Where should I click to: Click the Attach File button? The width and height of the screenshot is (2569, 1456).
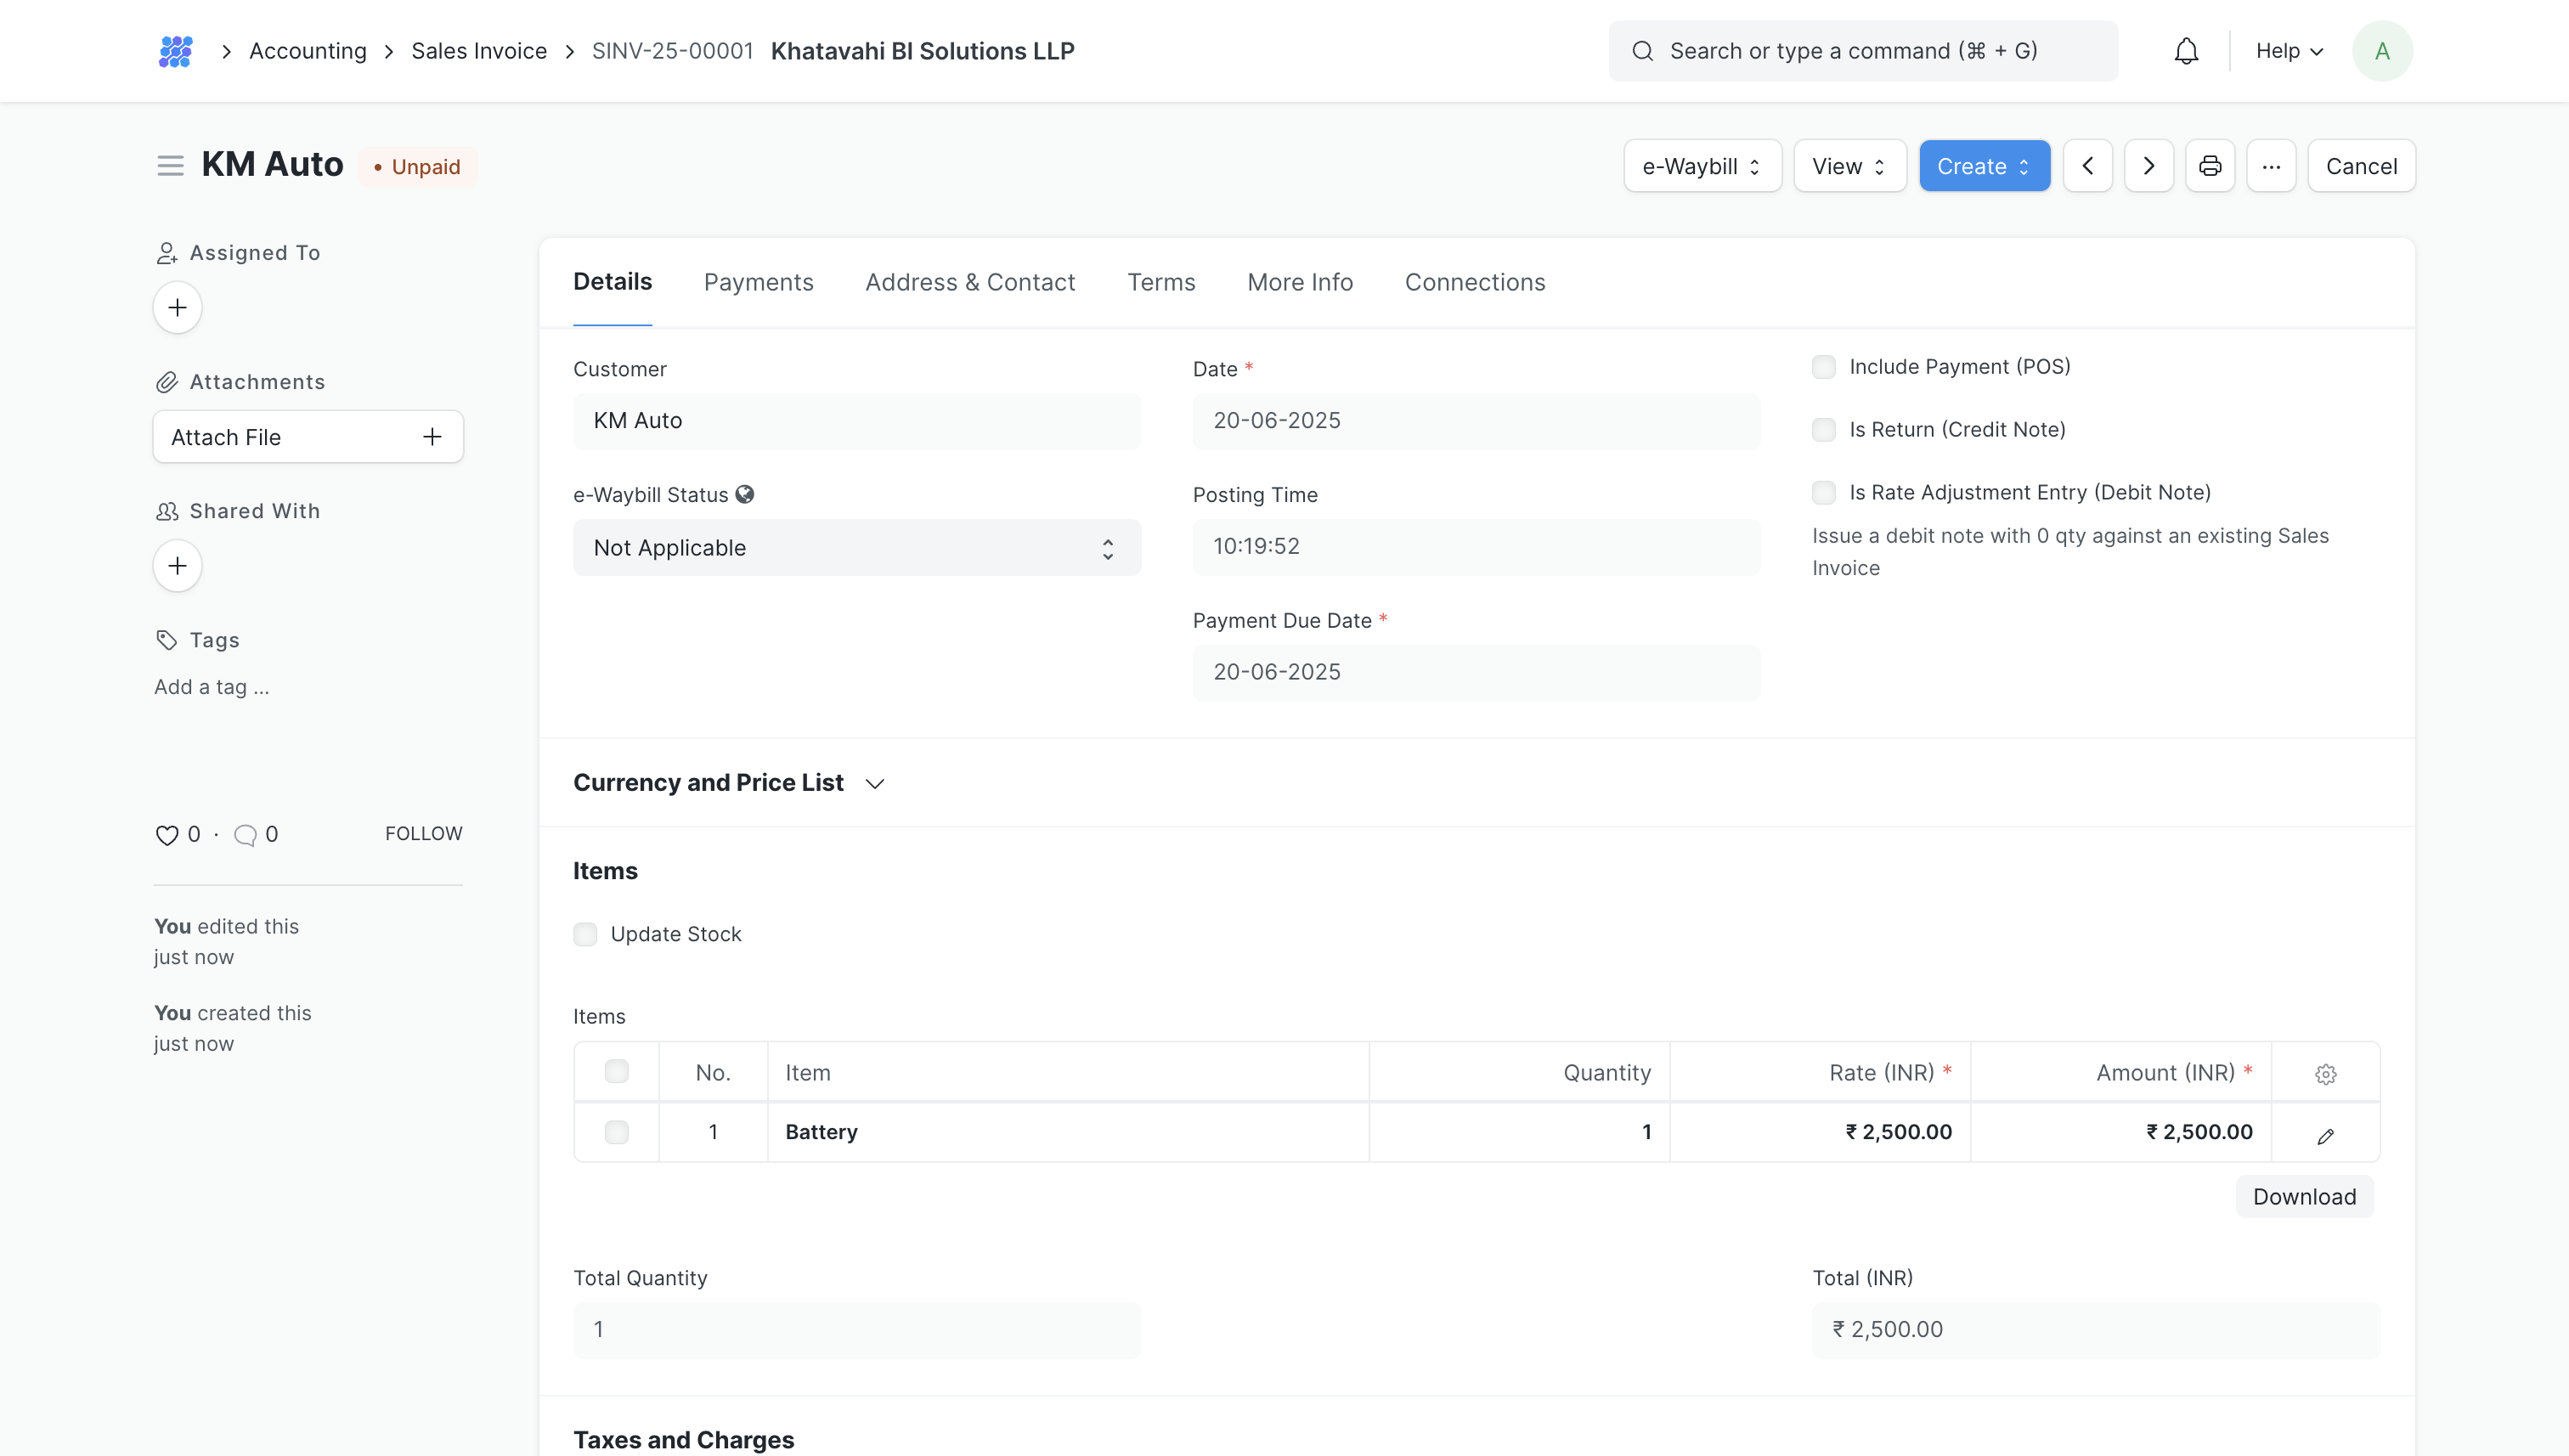(x=308, y=437)
